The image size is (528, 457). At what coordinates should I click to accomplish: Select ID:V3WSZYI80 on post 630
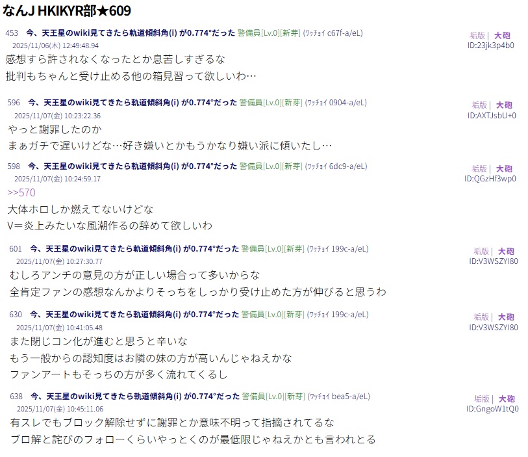[494, 327]
